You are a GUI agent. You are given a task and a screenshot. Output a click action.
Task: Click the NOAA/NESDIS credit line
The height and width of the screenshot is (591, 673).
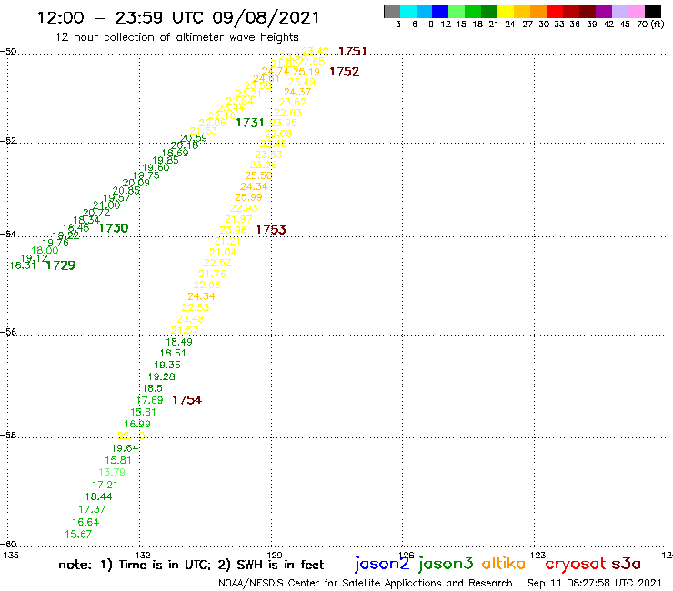tap(366, 583)
